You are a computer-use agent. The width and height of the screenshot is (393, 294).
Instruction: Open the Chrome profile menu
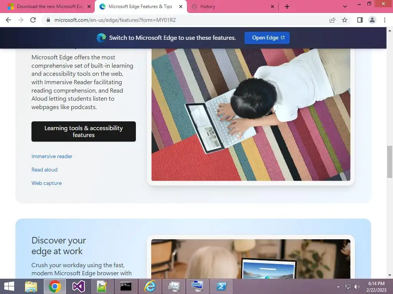[372, 20]
